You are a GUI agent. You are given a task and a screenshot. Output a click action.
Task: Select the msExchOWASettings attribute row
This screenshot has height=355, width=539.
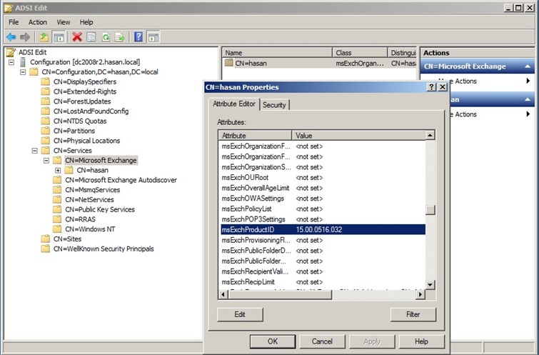tap(323, 199)
